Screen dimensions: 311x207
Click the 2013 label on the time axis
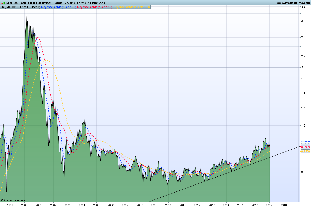tap(212, 205)
